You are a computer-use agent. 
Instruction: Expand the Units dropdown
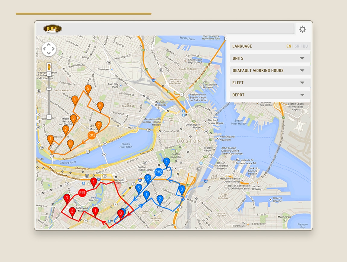coord(270,58)
